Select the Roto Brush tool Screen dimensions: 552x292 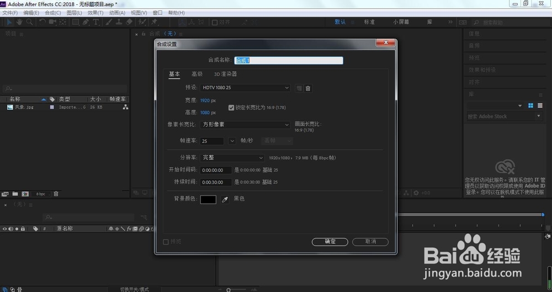(142, 22)
